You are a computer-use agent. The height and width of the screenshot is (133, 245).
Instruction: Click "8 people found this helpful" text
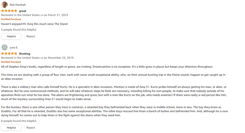[19, 121]
